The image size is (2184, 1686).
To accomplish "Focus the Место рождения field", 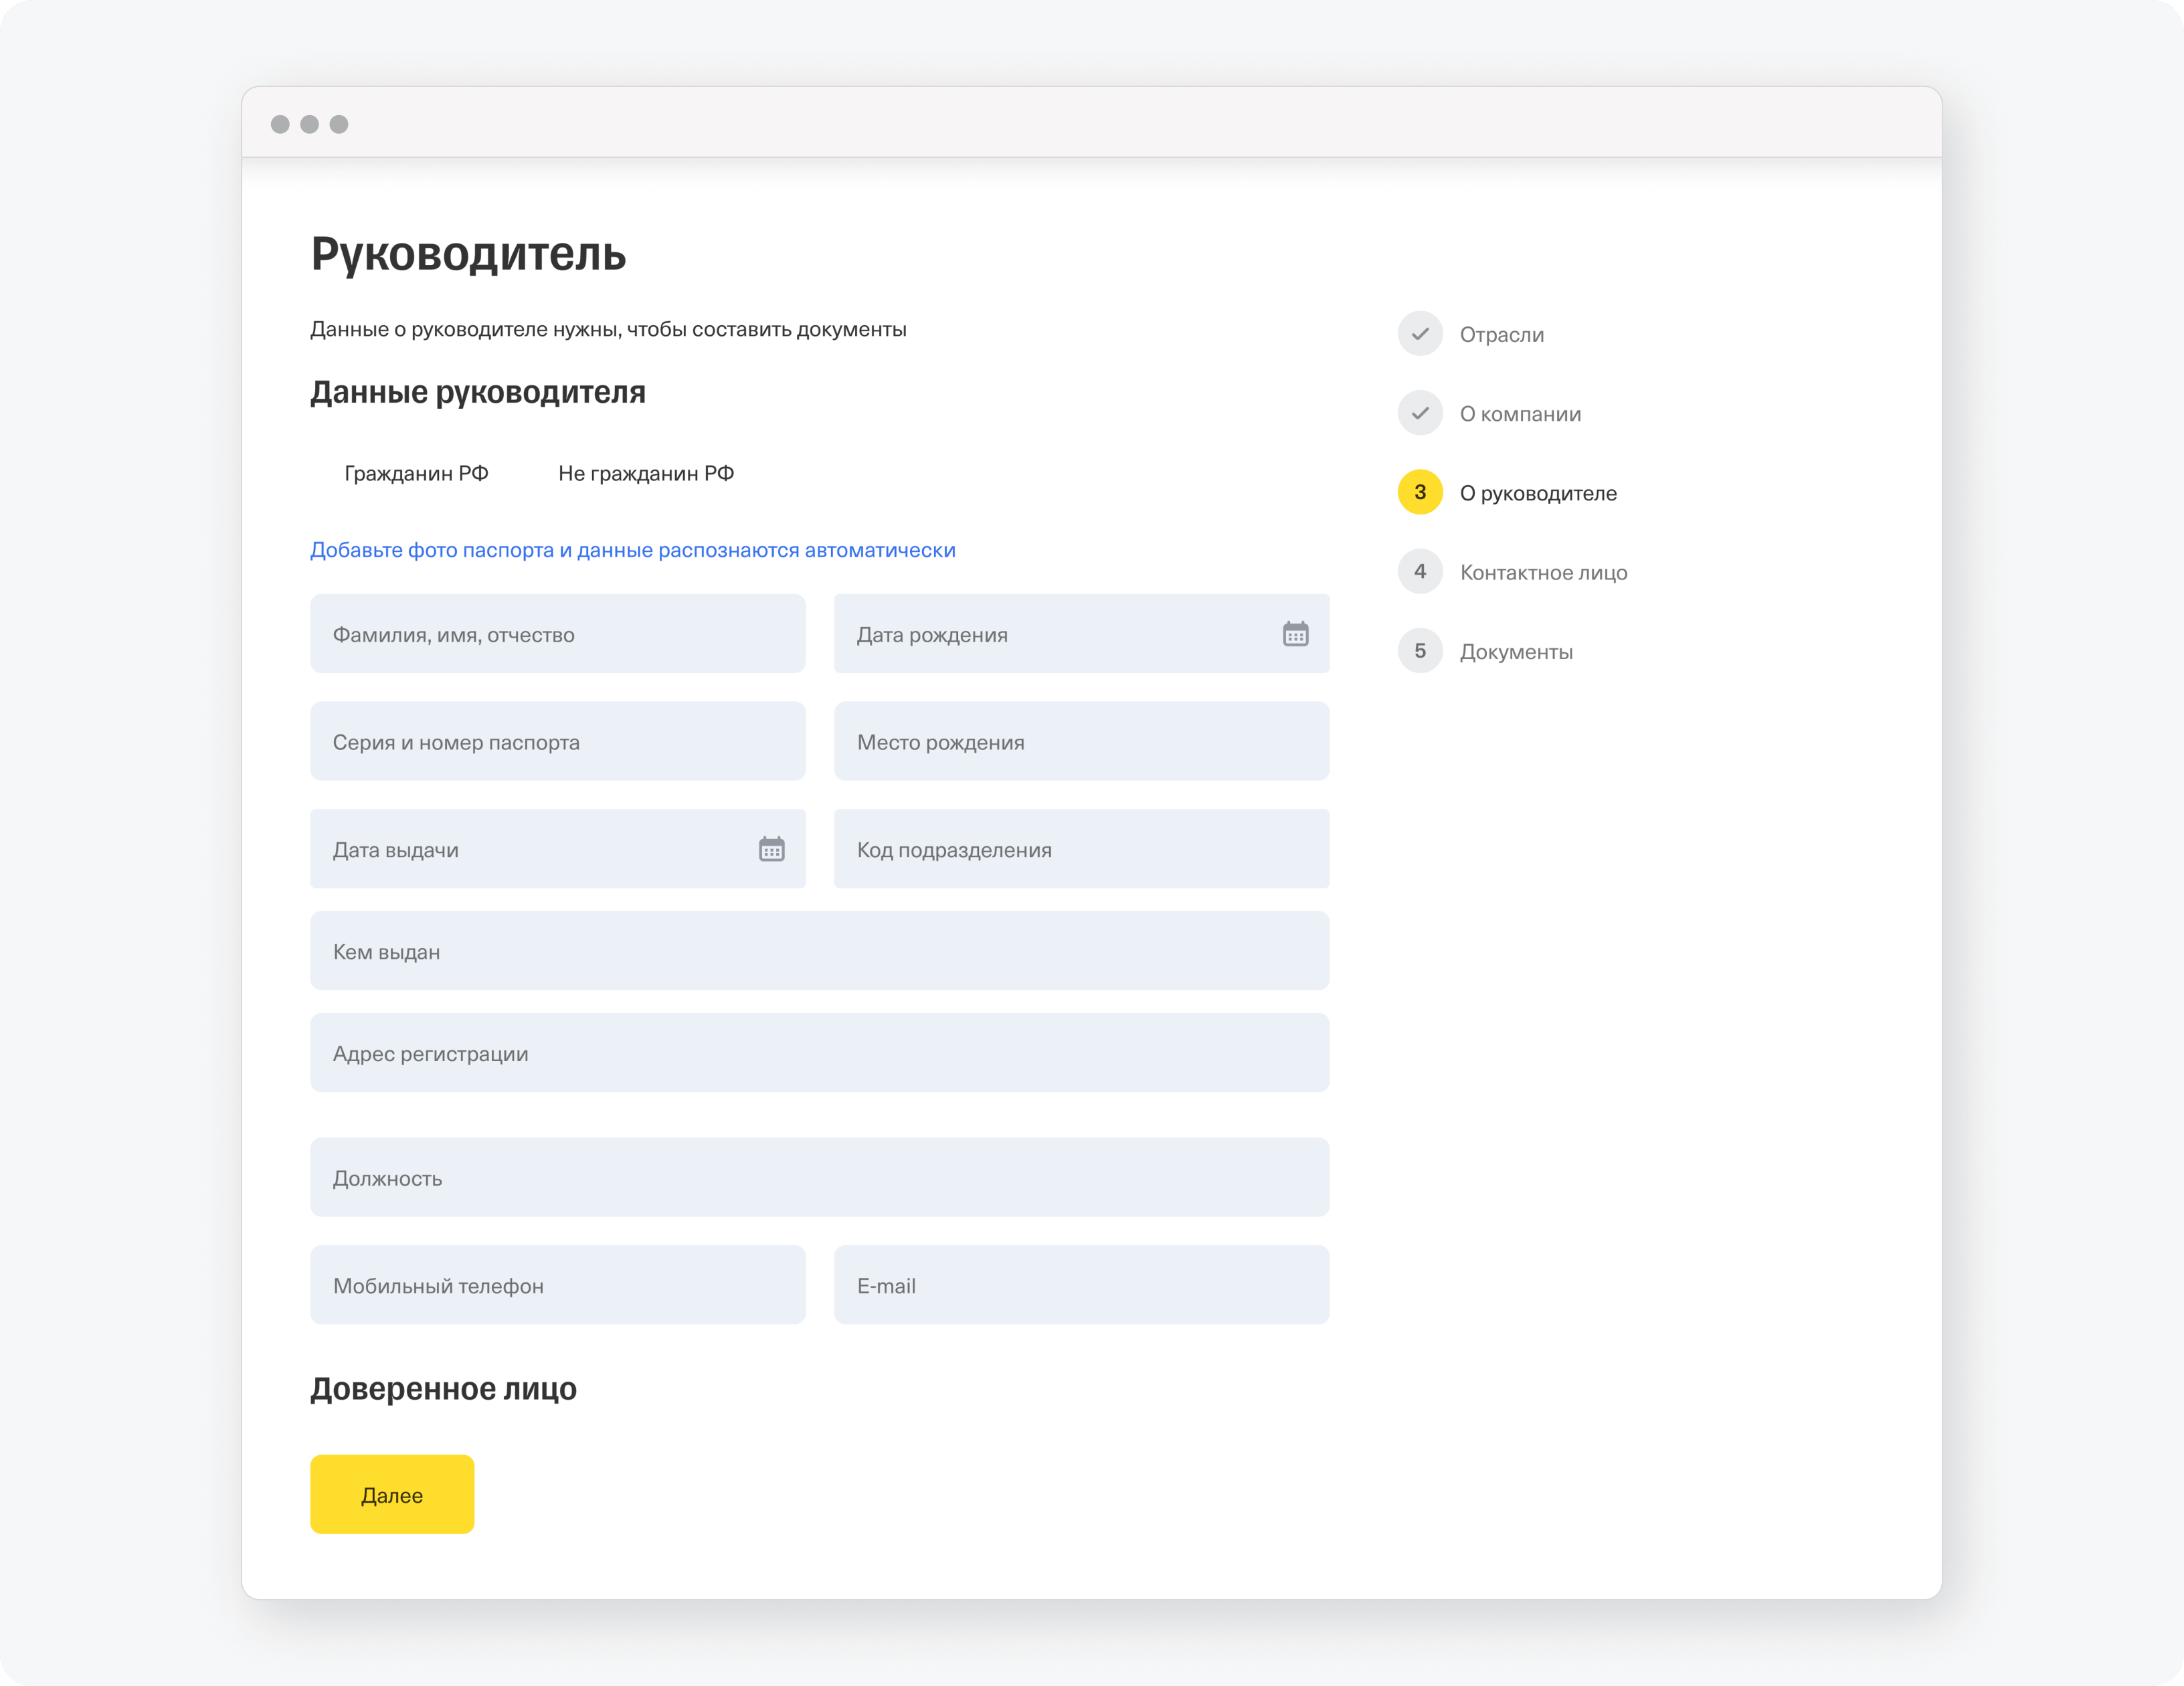I will (1081, 741).
